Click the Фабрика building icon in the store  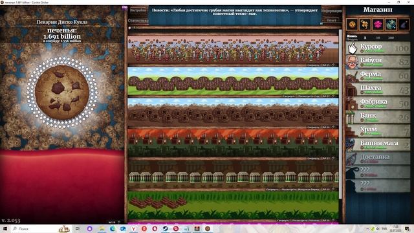pos(352,104)
